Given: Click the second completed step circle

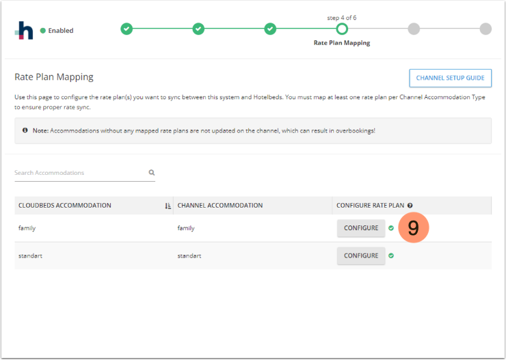Looking at the screenshot, I should click(x=198, y=29).
